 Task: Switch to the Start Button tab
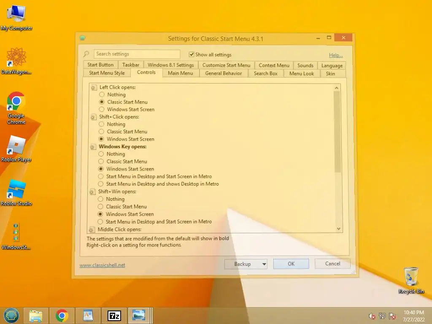pyautogui.click(x=100, y=65)
